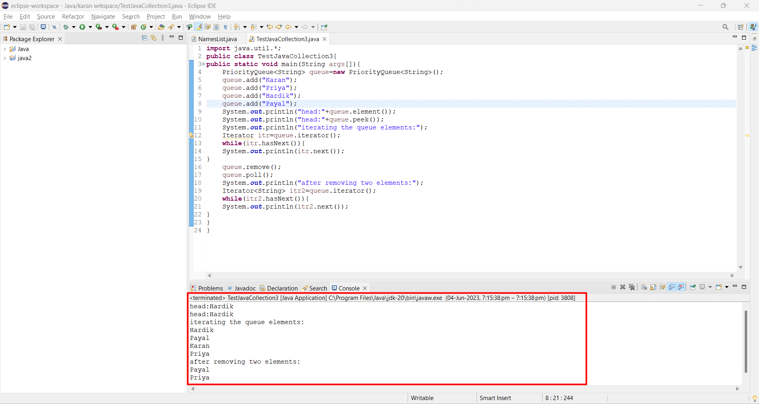Click Collapse All in Package Explorer
759x404 pixels.
coord(144,38)
